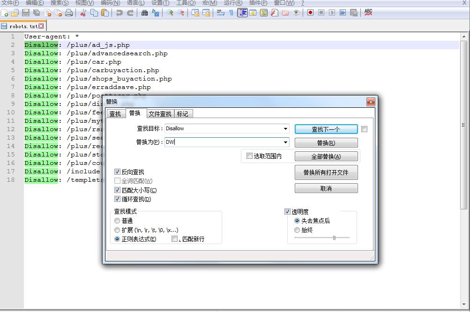Select the 普通 search mode radio button

point(117,221)
